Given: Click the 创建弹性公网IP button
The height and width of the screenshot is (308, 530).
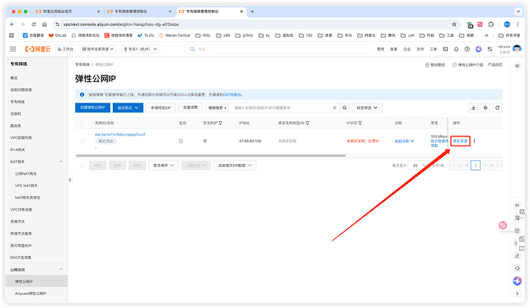Looking at the screenshot, I should point(94,108).
